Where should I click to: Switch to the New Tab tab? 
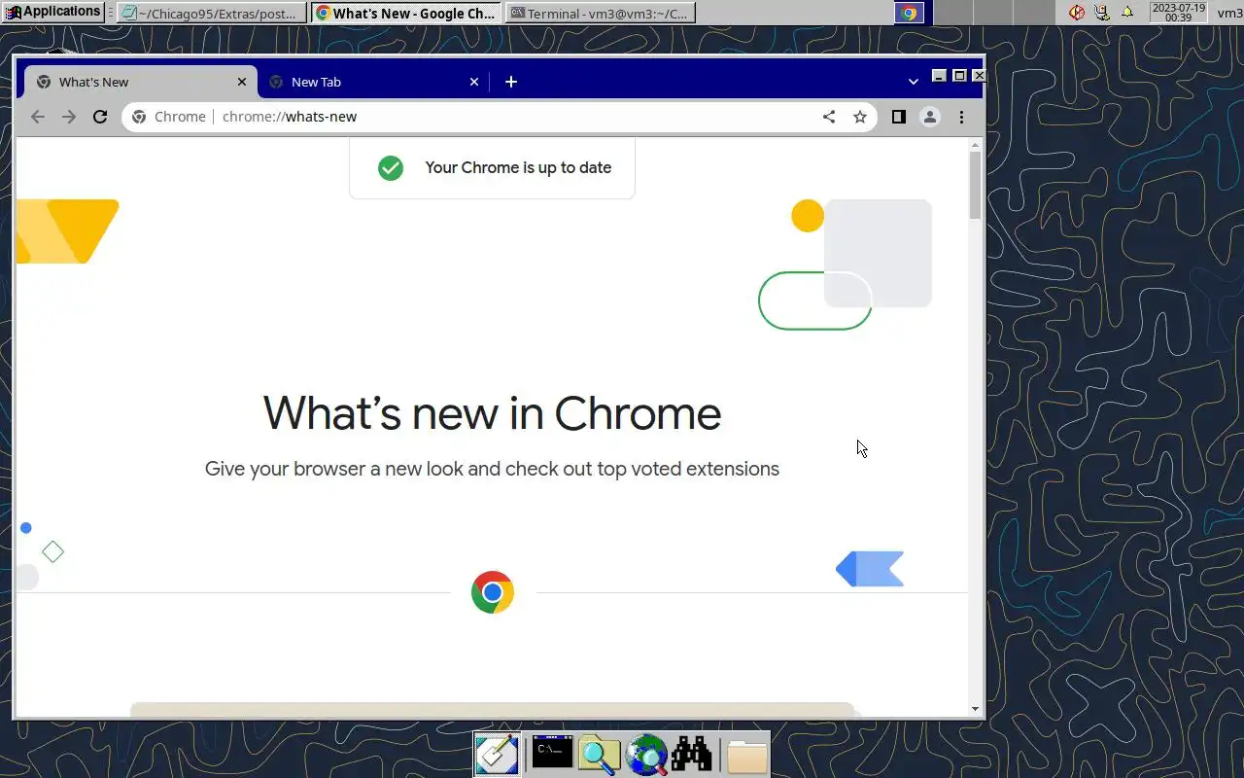373,82
